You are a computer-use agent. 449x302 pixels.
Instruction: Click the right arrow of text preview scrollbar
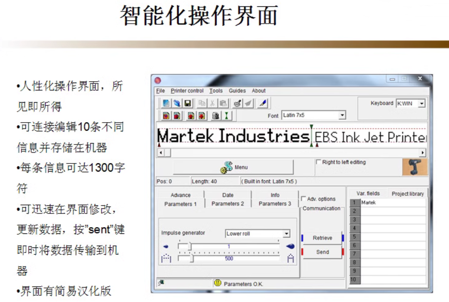(423, 153)
